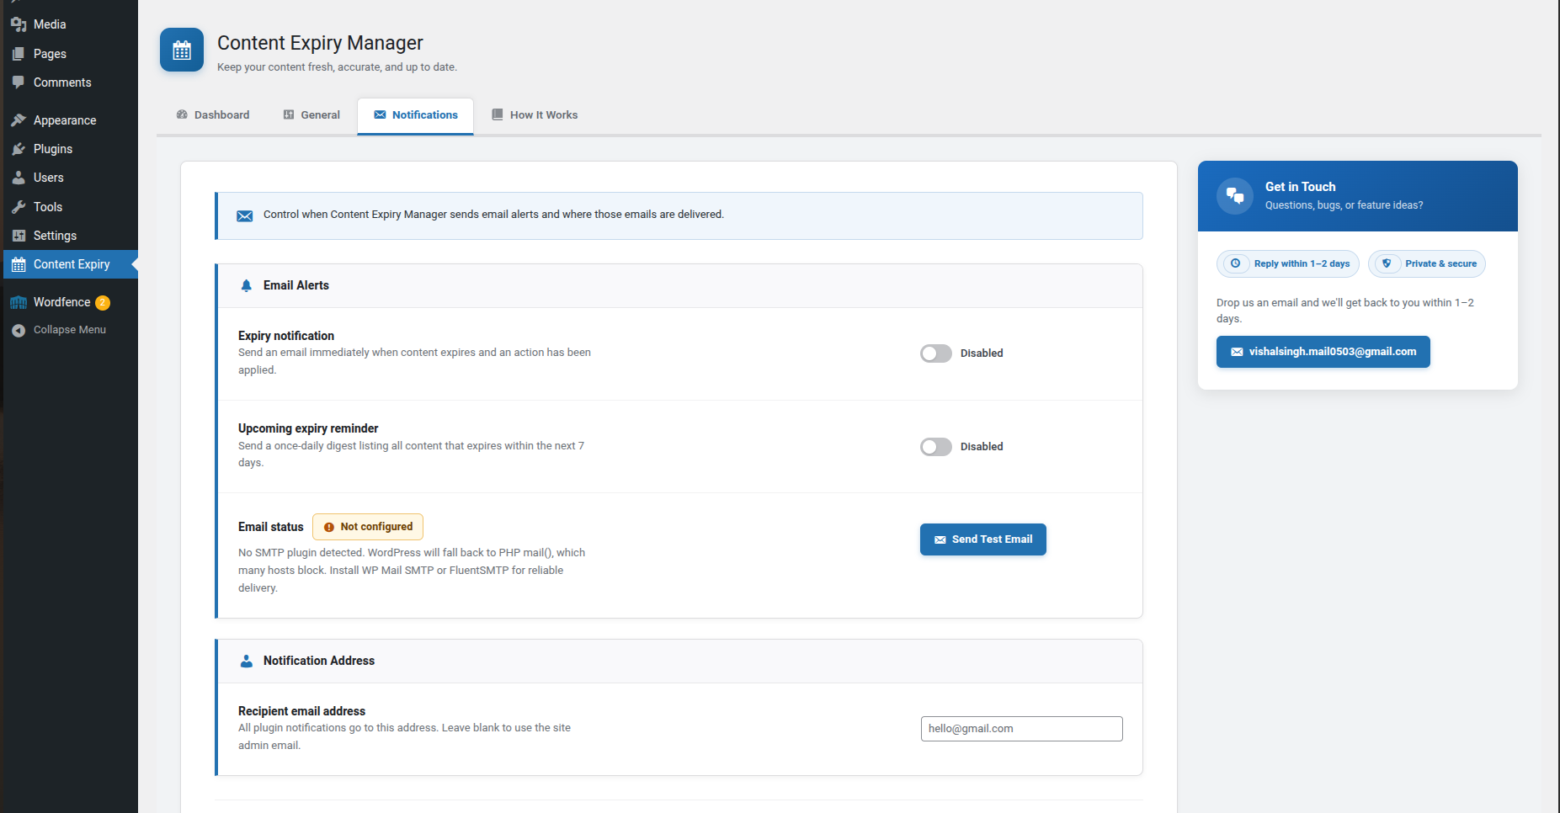Open the General tab
The width and height of the screenshot is (1560, 813).
(311, 114)
